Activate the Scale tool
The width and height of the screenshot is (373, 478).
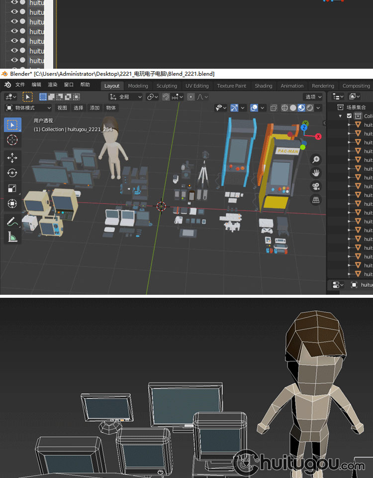(12, 188)
